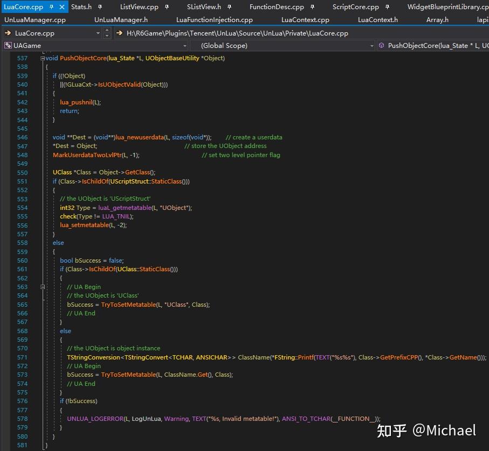Open the FunctionDesc.cpp tab
This screenshot has width=489, height=451.
[277, 7]
